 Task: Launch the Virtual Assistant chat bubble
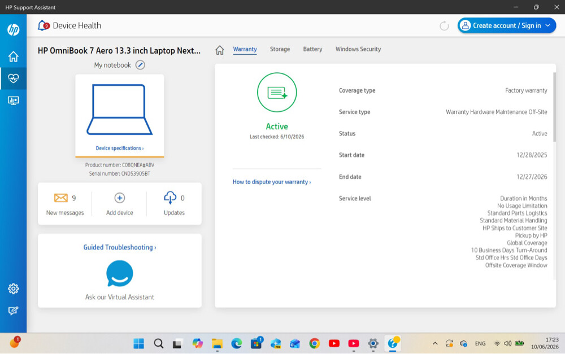[x=120, y=273]
